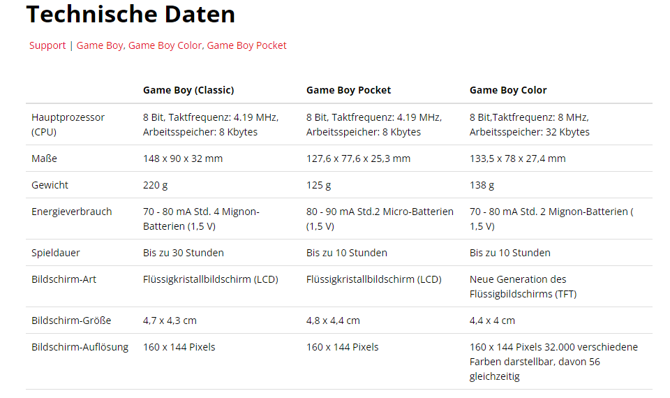
Task: Select the Game Boy (Classic) column header
Action: tap(188, 90)
